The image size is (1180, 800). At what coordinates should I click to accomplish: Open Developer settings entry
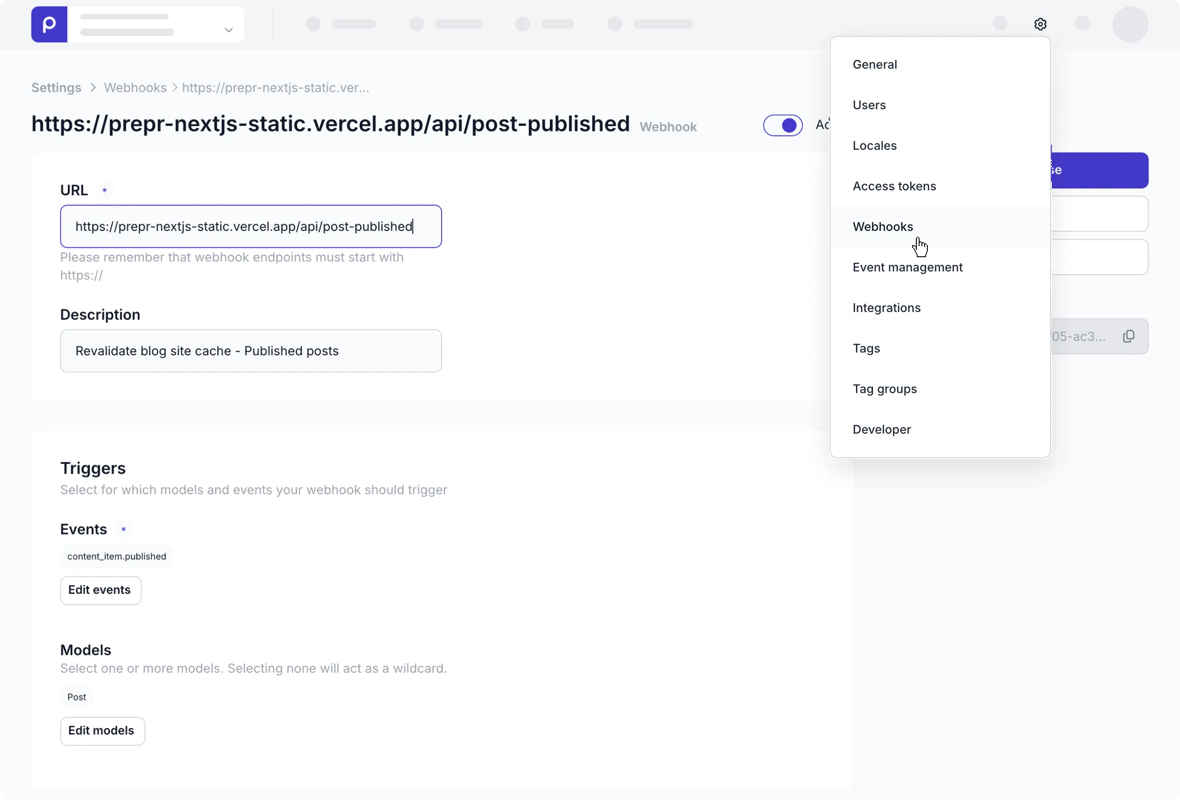pyautogui.click(x=940, y=430)
